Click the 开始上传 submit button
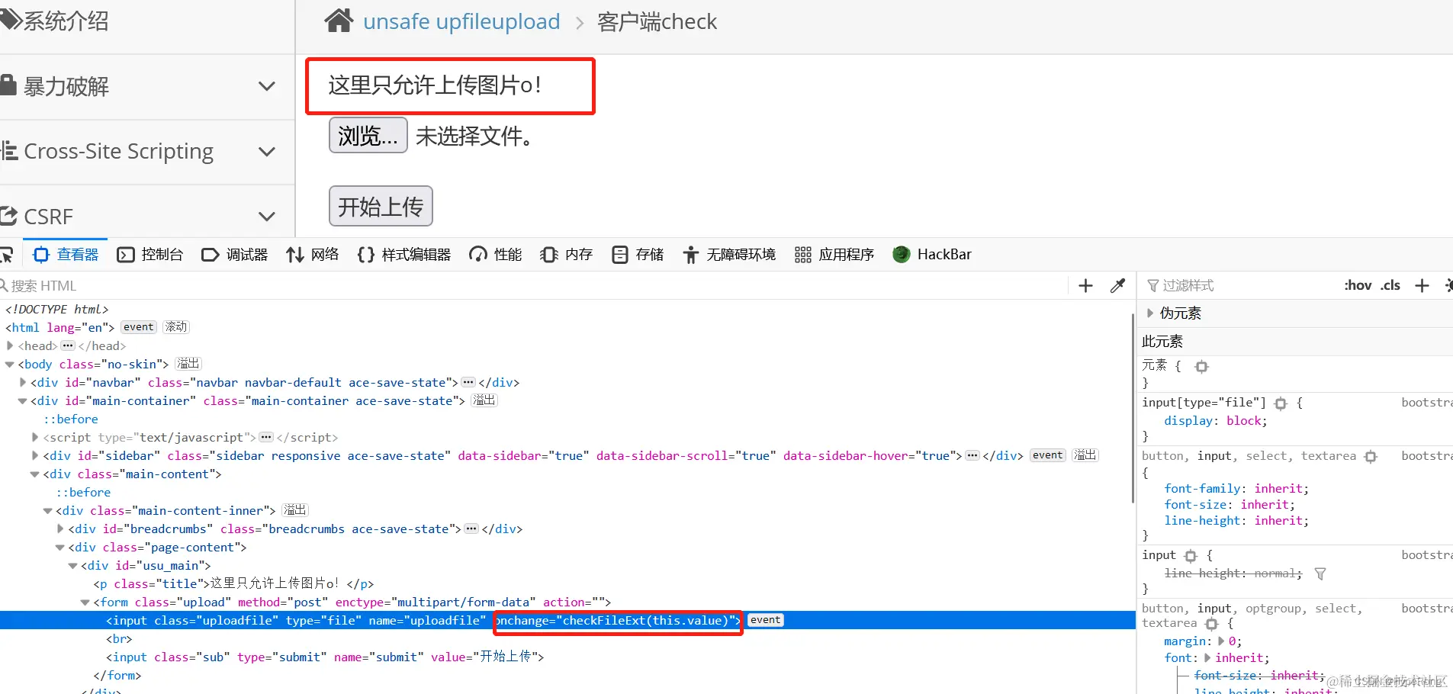This screenshot has height=694, width=1453. (x=381, y=206)
